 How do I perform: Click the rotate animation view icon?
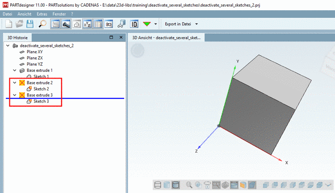(x=207, y=185)
